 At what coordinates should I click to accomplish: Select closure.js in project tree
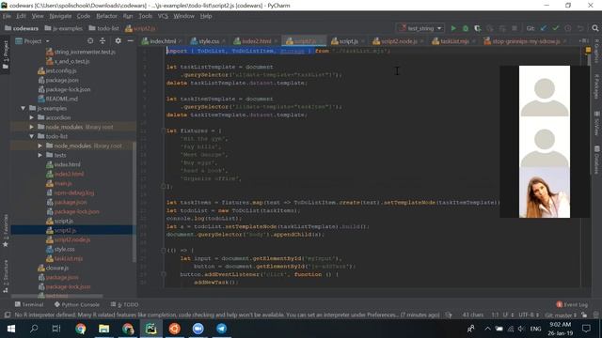(x=56, y=268)
